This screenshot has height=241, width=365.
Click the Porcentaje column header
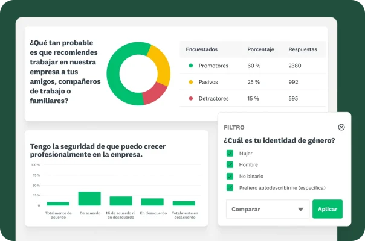[x=260, y=49]
